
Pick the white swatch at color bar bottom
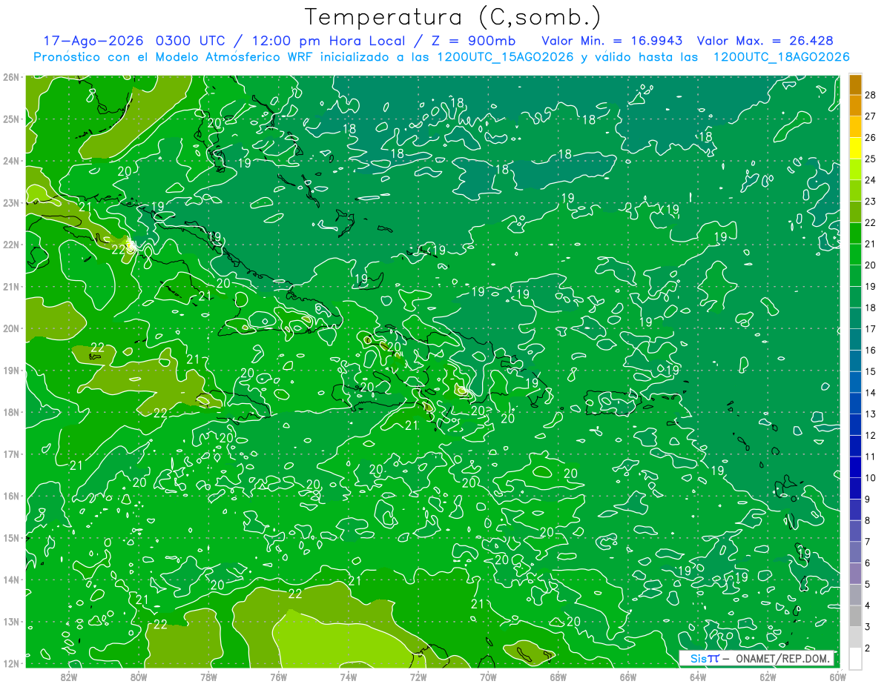coord(855,657)
